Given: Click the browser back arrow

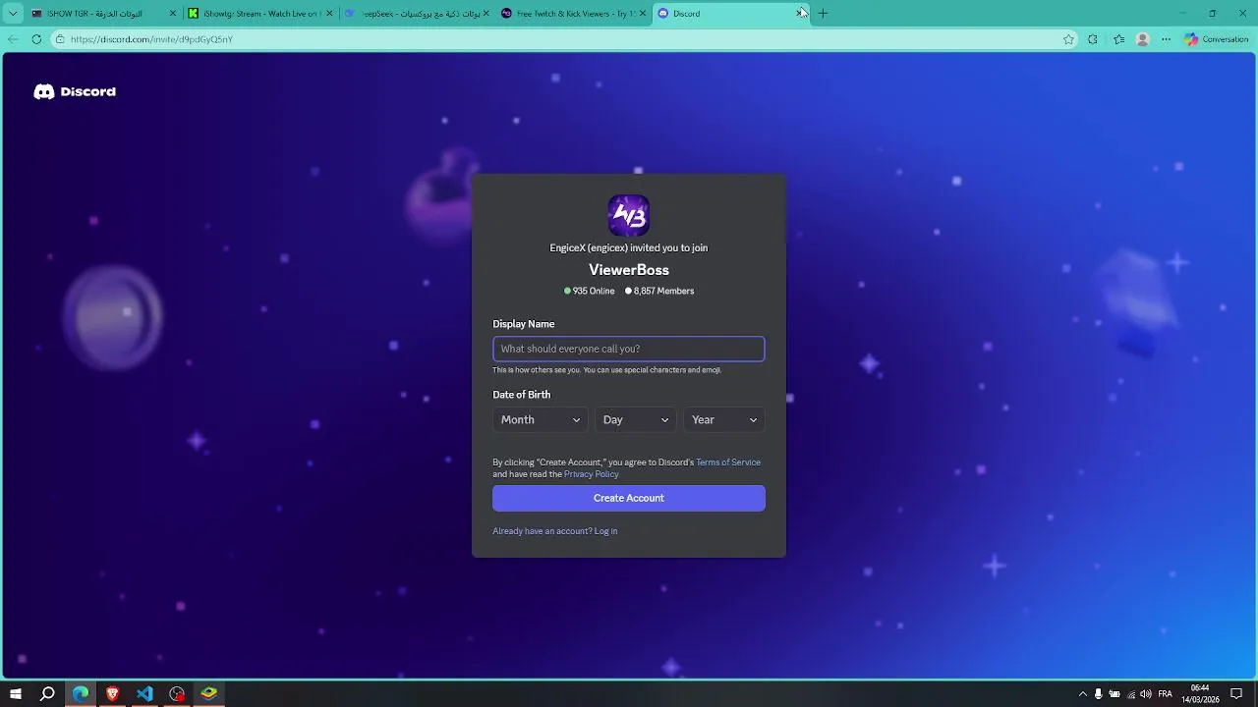Looking at the screenshot, I should coord(13,39).
